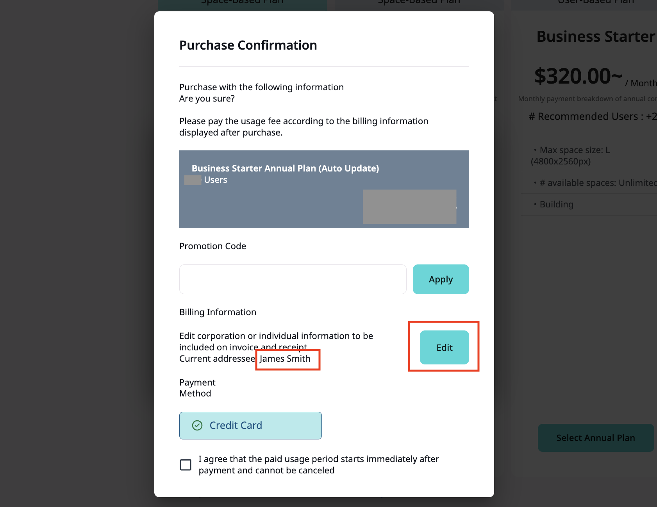This screenshot has height=507, width=657.
Task: Click Business Starter Annual Plan summary title
Action: tap(285, 168)
